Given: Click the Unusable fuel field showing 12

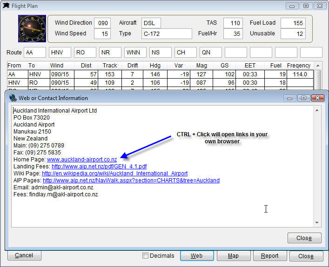Looking at the screenshot, I should tap(293, 33).
